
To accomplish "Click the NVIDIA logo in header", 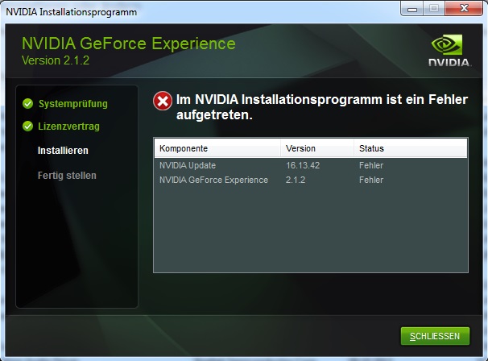I will click(x=449, y=50).
